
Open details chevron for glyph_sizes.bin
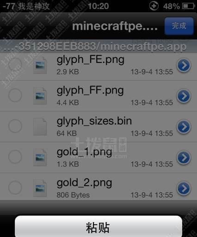(x=184, y=127)
